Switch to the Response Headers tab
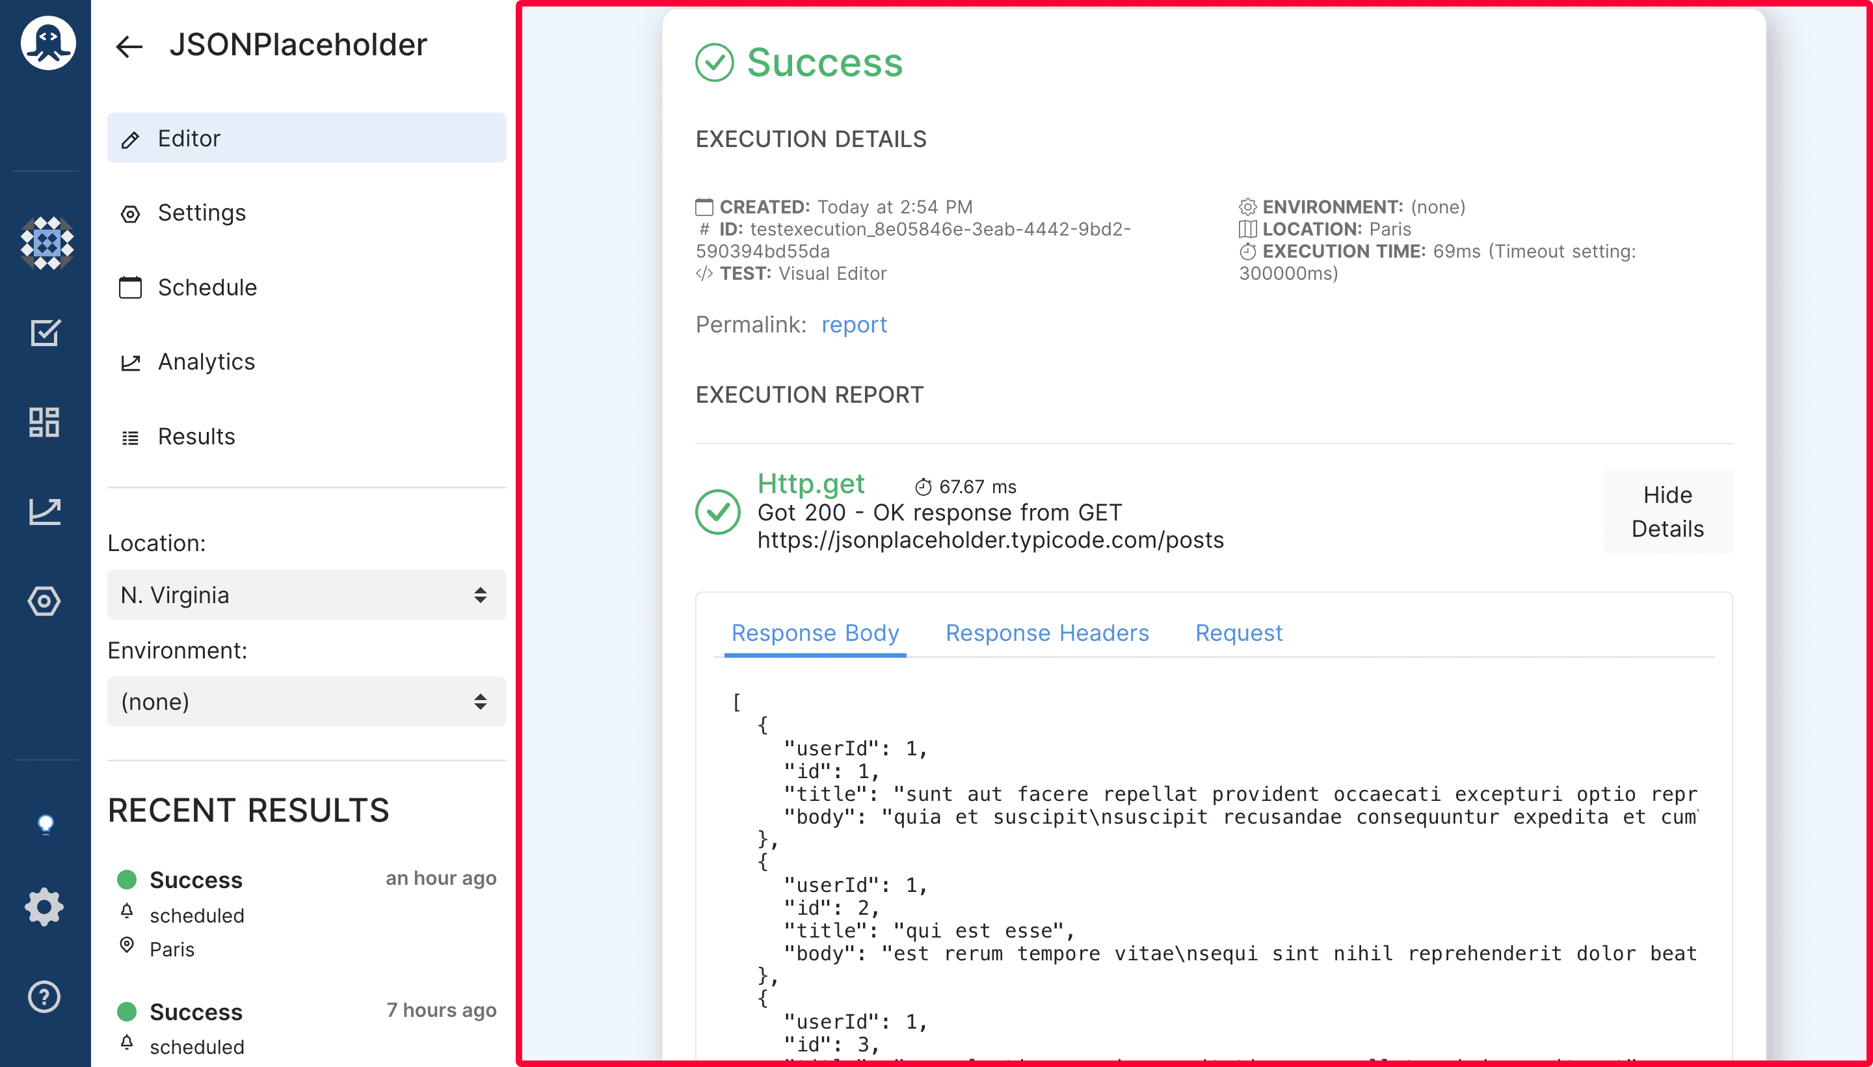The width and height of the screenshot is (1873, 1067). 1048,632
